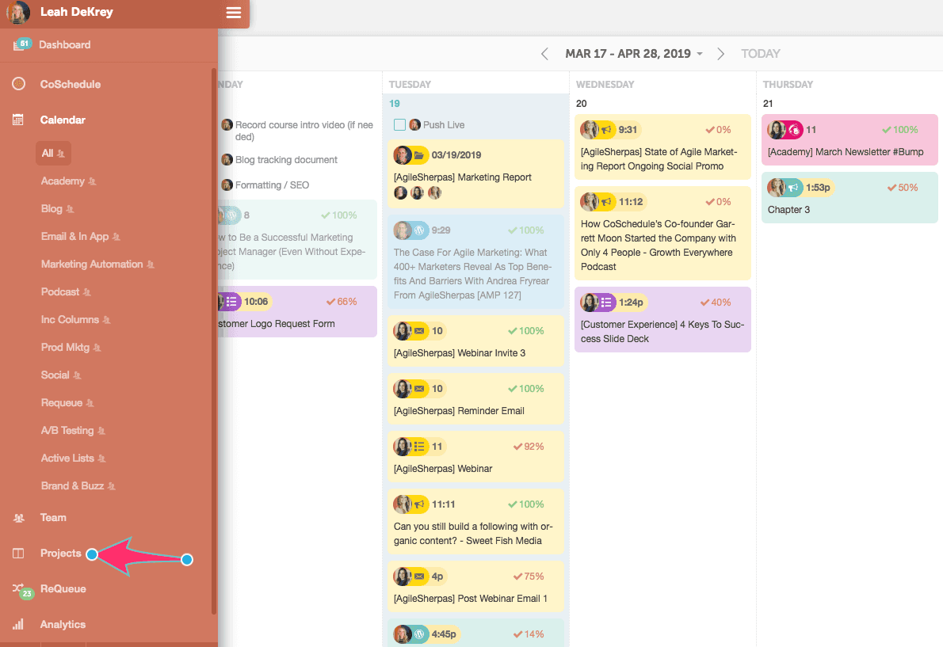Image resolution: width=943 pixels, height=647 pixels.
Task: Check the Push Live task checkbox
Action: [x=399, y=125]
